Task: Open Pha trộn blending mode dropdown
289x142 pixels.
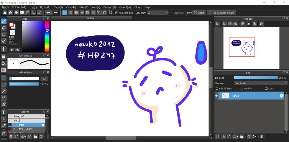Action: click(x=260, y=83)
